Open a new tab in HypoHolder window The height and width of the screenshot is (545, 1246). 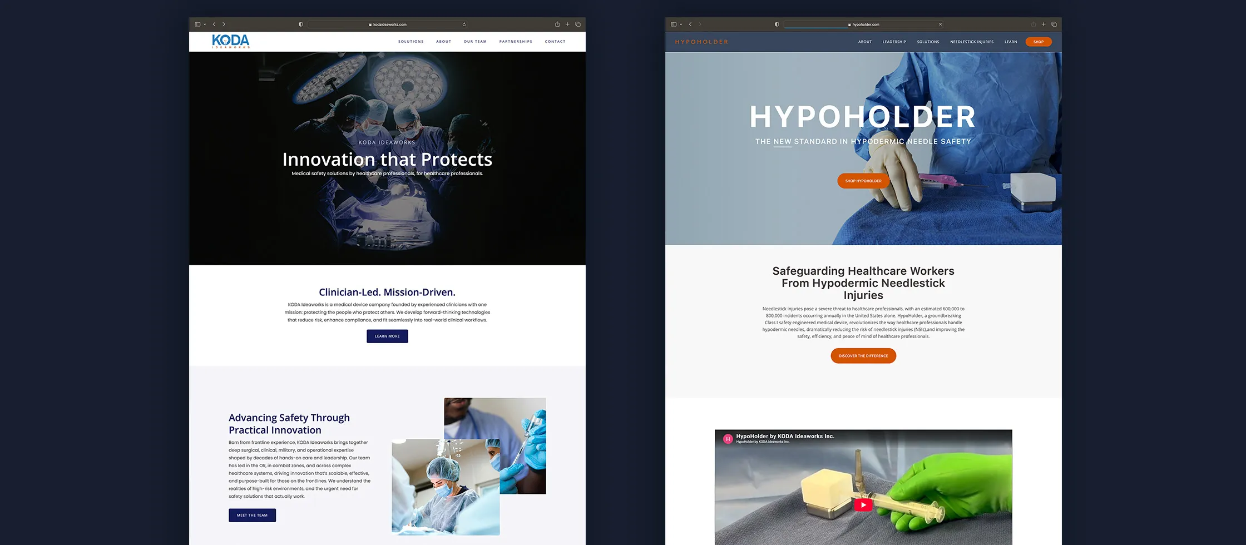[1044, 24]
